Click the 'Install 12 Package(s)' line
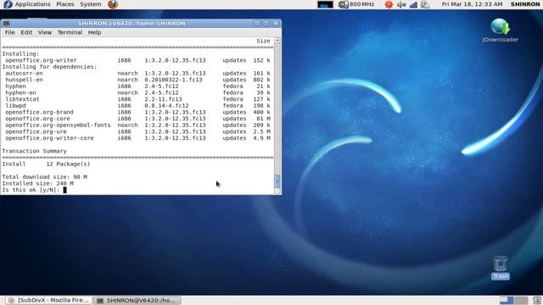Screen dimensions: 543x305 (x=46, y=164)
